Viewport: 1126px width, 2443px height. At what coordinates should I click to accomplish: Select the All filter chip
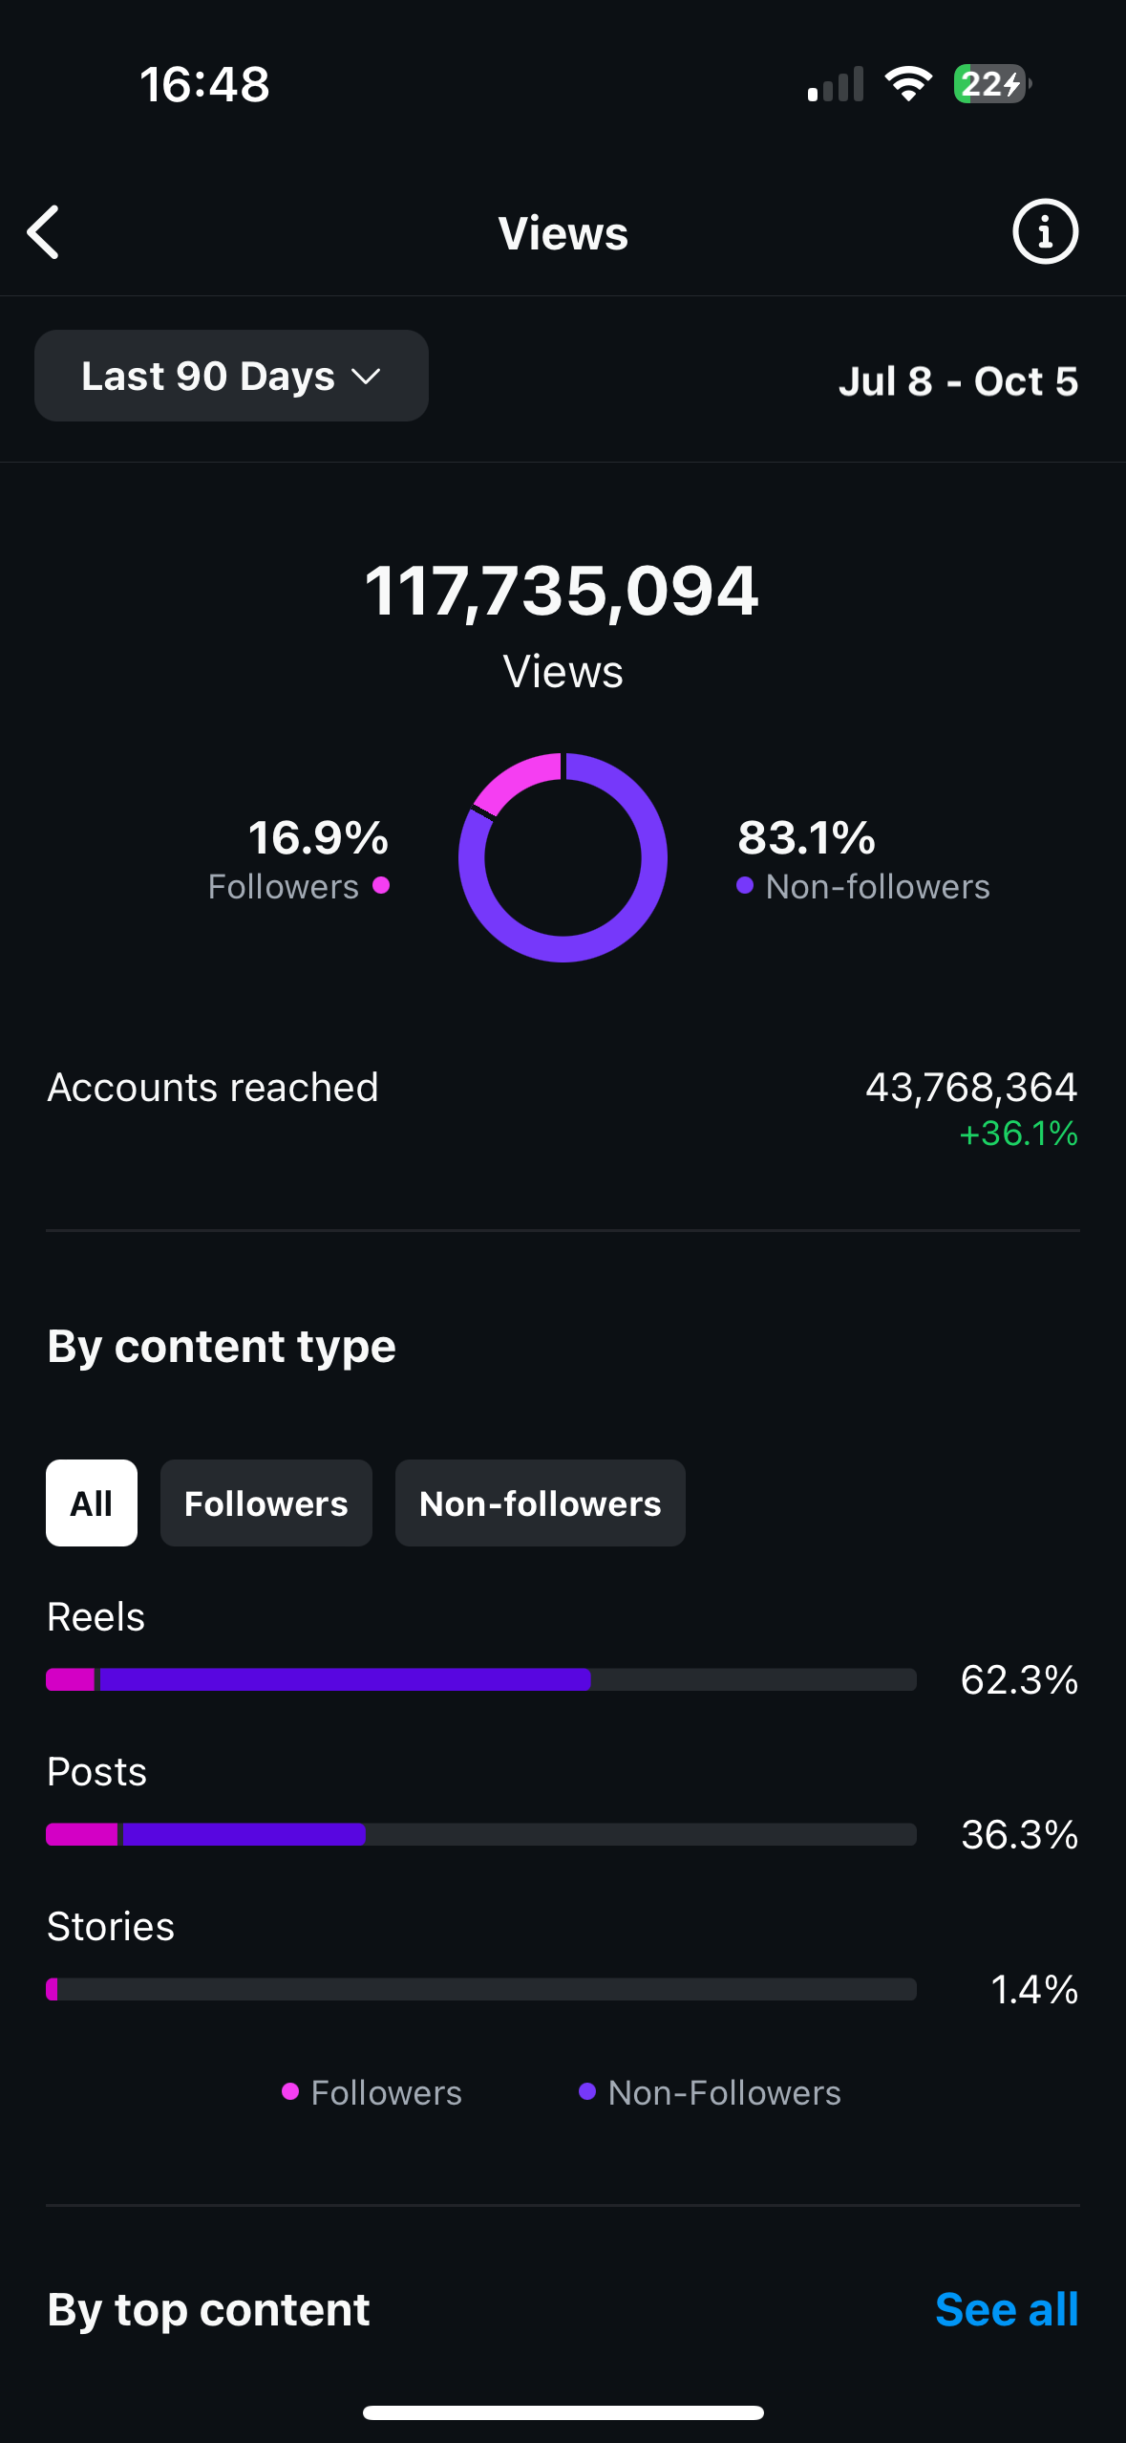(92, 1503)
